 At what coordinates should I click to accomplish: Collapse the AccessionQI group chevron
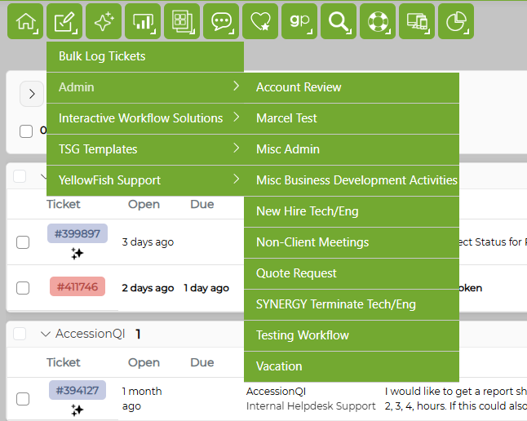[46, 334]
